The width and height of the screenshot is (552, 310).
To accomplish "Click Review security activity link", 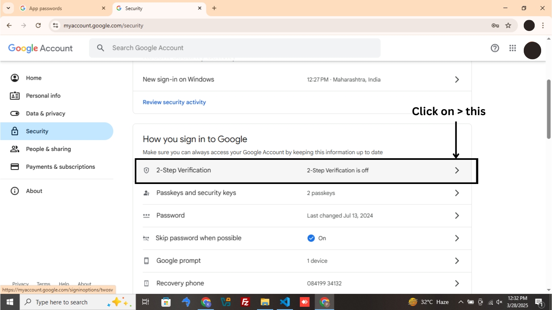I will 174,102.
